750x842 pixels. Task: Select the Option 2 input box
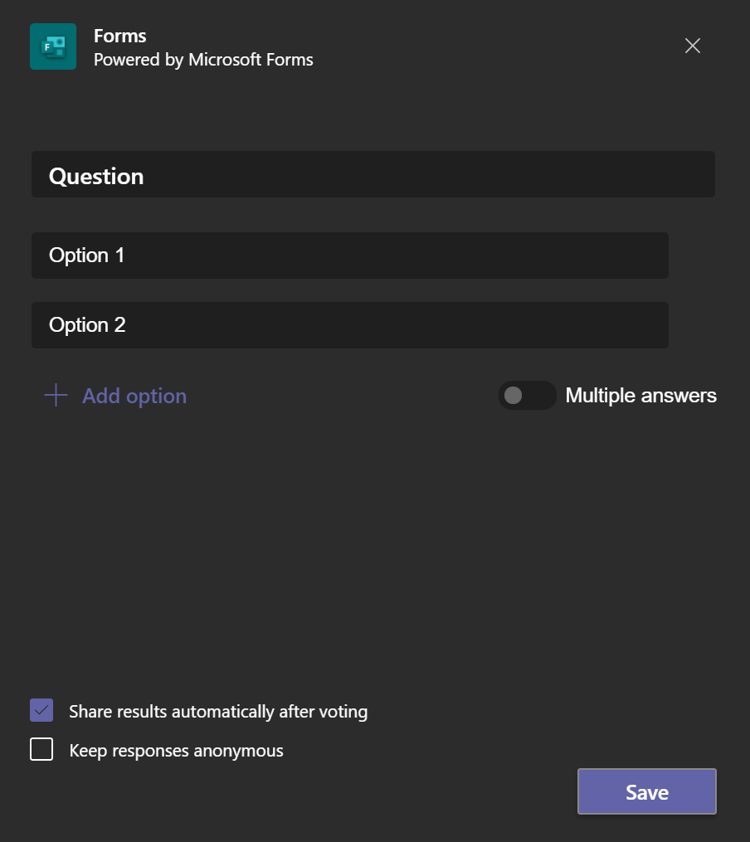tap(349, 325)
